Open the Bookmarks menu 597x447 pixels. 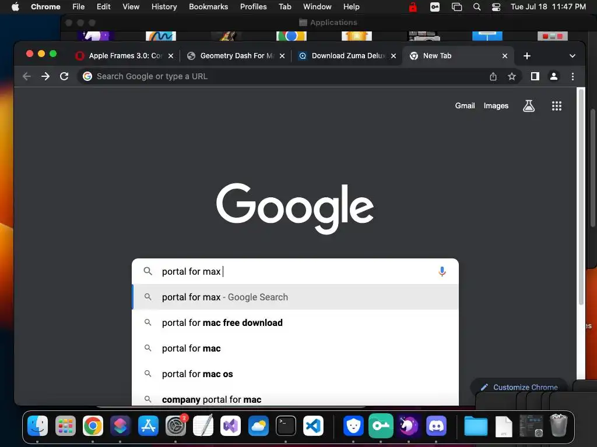pyautogui.click(x=208, y=7)
